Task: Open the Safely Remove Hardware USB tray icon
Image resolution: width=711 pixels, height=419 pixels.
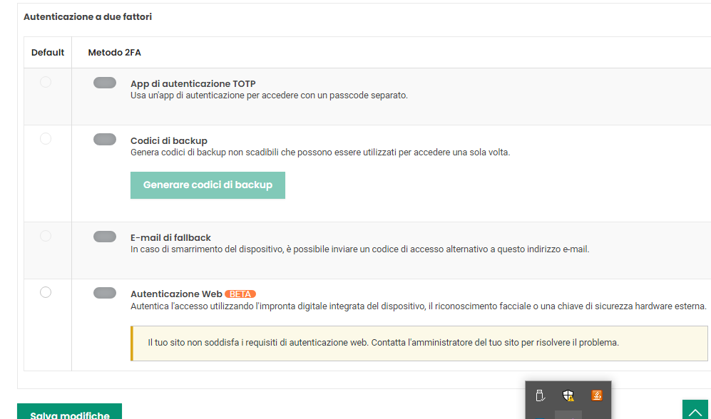Action: [540, 395]
